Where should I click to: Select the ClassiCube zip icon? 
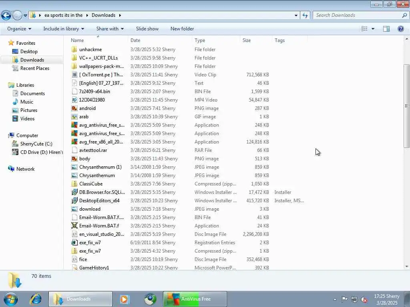click(x=74, y=184)
